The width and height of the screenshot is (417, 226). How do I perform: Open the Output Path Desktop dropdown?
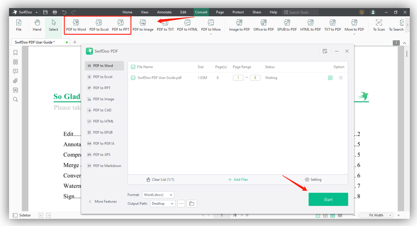tap(162, 203)
